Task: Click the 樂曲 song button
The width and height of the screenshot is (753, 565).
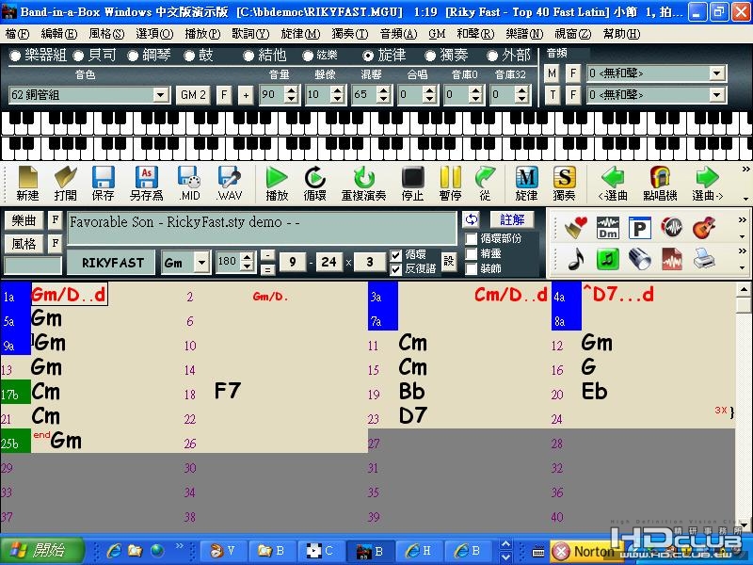Action: point(24,220)
